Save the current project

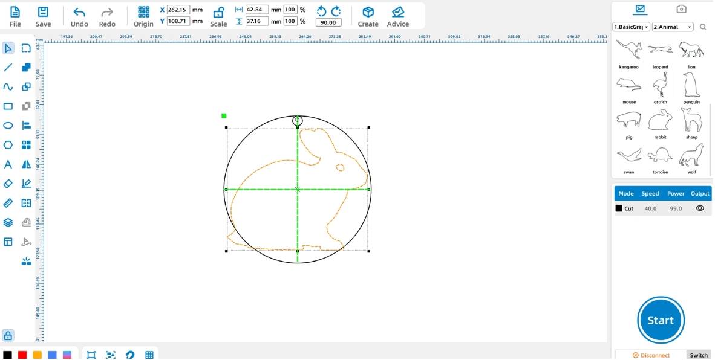click(x=44, y=17)
